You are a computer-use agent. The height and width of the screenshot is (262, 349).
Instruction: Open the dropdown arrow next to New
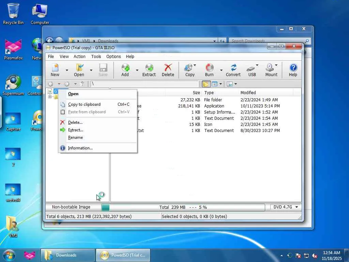click(67, 70)
